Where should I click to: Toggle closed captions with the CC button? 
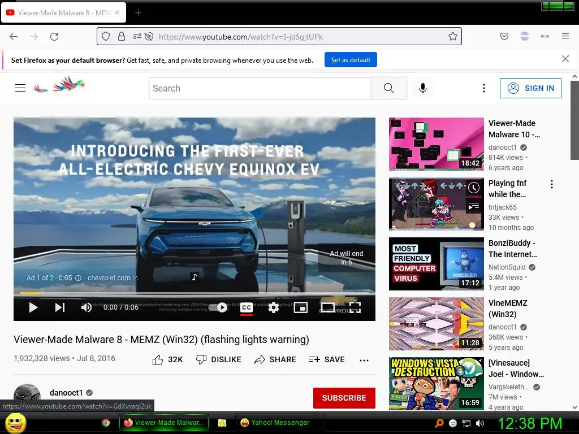pyautogui.click(x=247, y=307)
